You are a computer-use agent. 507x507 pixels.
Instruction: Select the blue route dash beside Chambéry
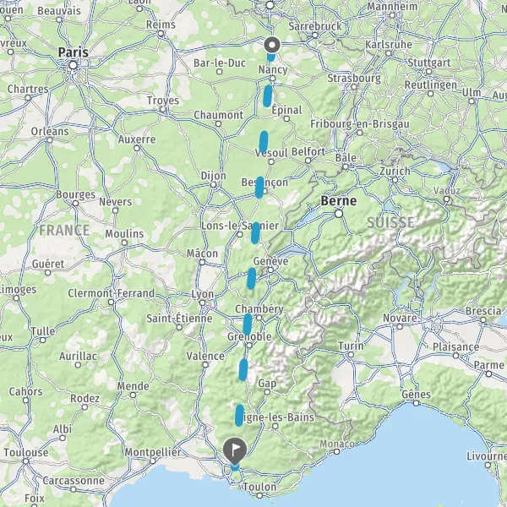pos(248,324)
